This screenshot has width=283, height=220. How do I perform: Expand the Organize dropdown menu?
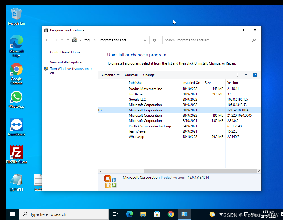(x=111, y=75)
